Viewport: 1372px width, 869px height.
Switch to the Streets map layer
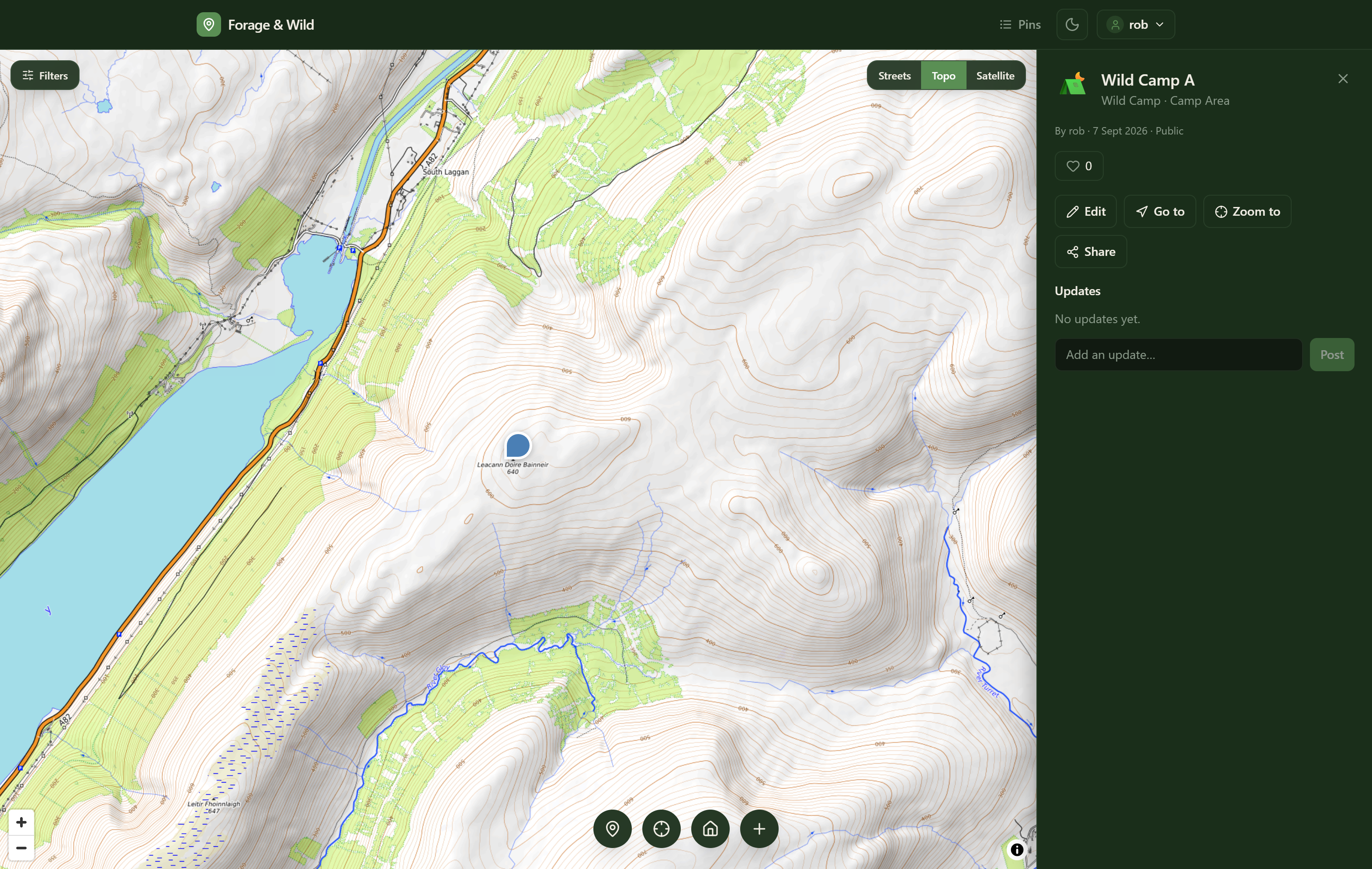coord(894,75)
